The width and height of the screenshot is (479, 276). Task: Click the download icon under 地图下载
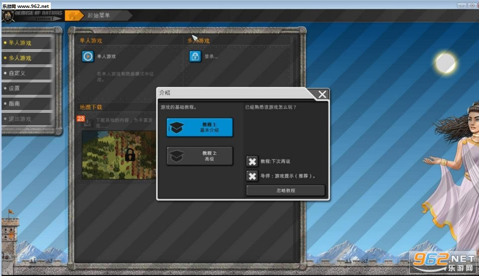[88, 123]
